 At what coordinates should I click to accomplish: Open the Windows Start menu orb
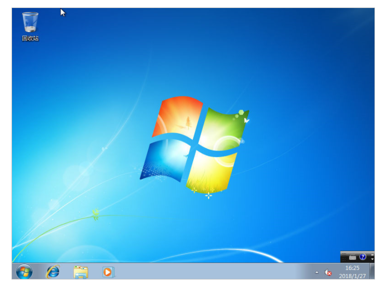click(24, 271)
